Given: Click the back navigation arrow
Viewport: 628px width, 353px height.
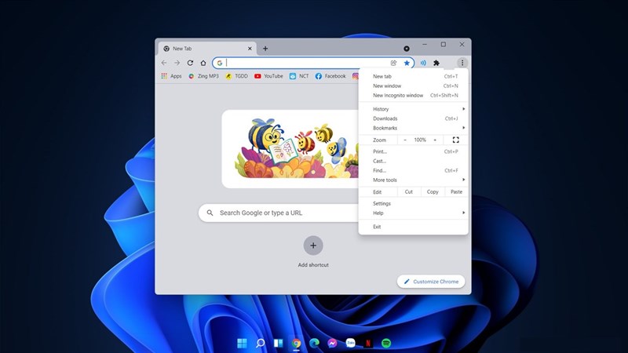Looking at the screenshot, I should tap(164, 63).
